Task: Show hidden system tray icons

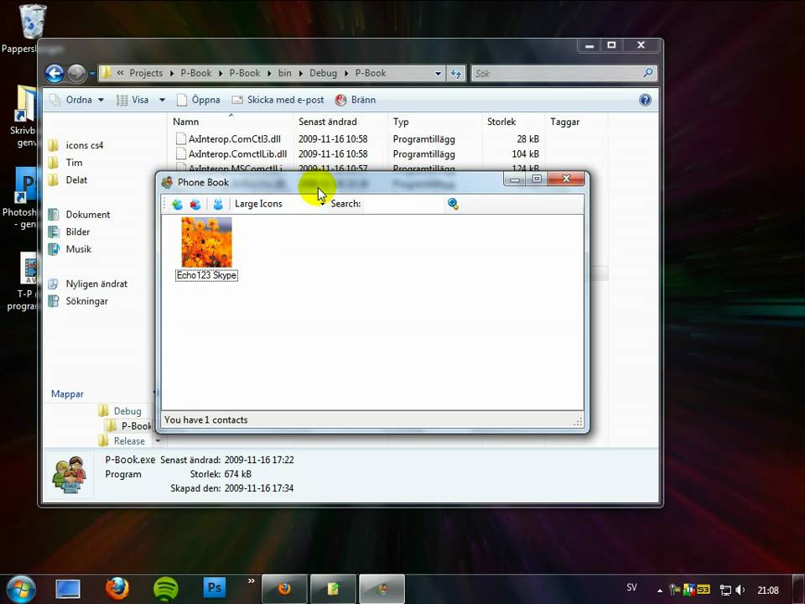Action: point(659,590)
